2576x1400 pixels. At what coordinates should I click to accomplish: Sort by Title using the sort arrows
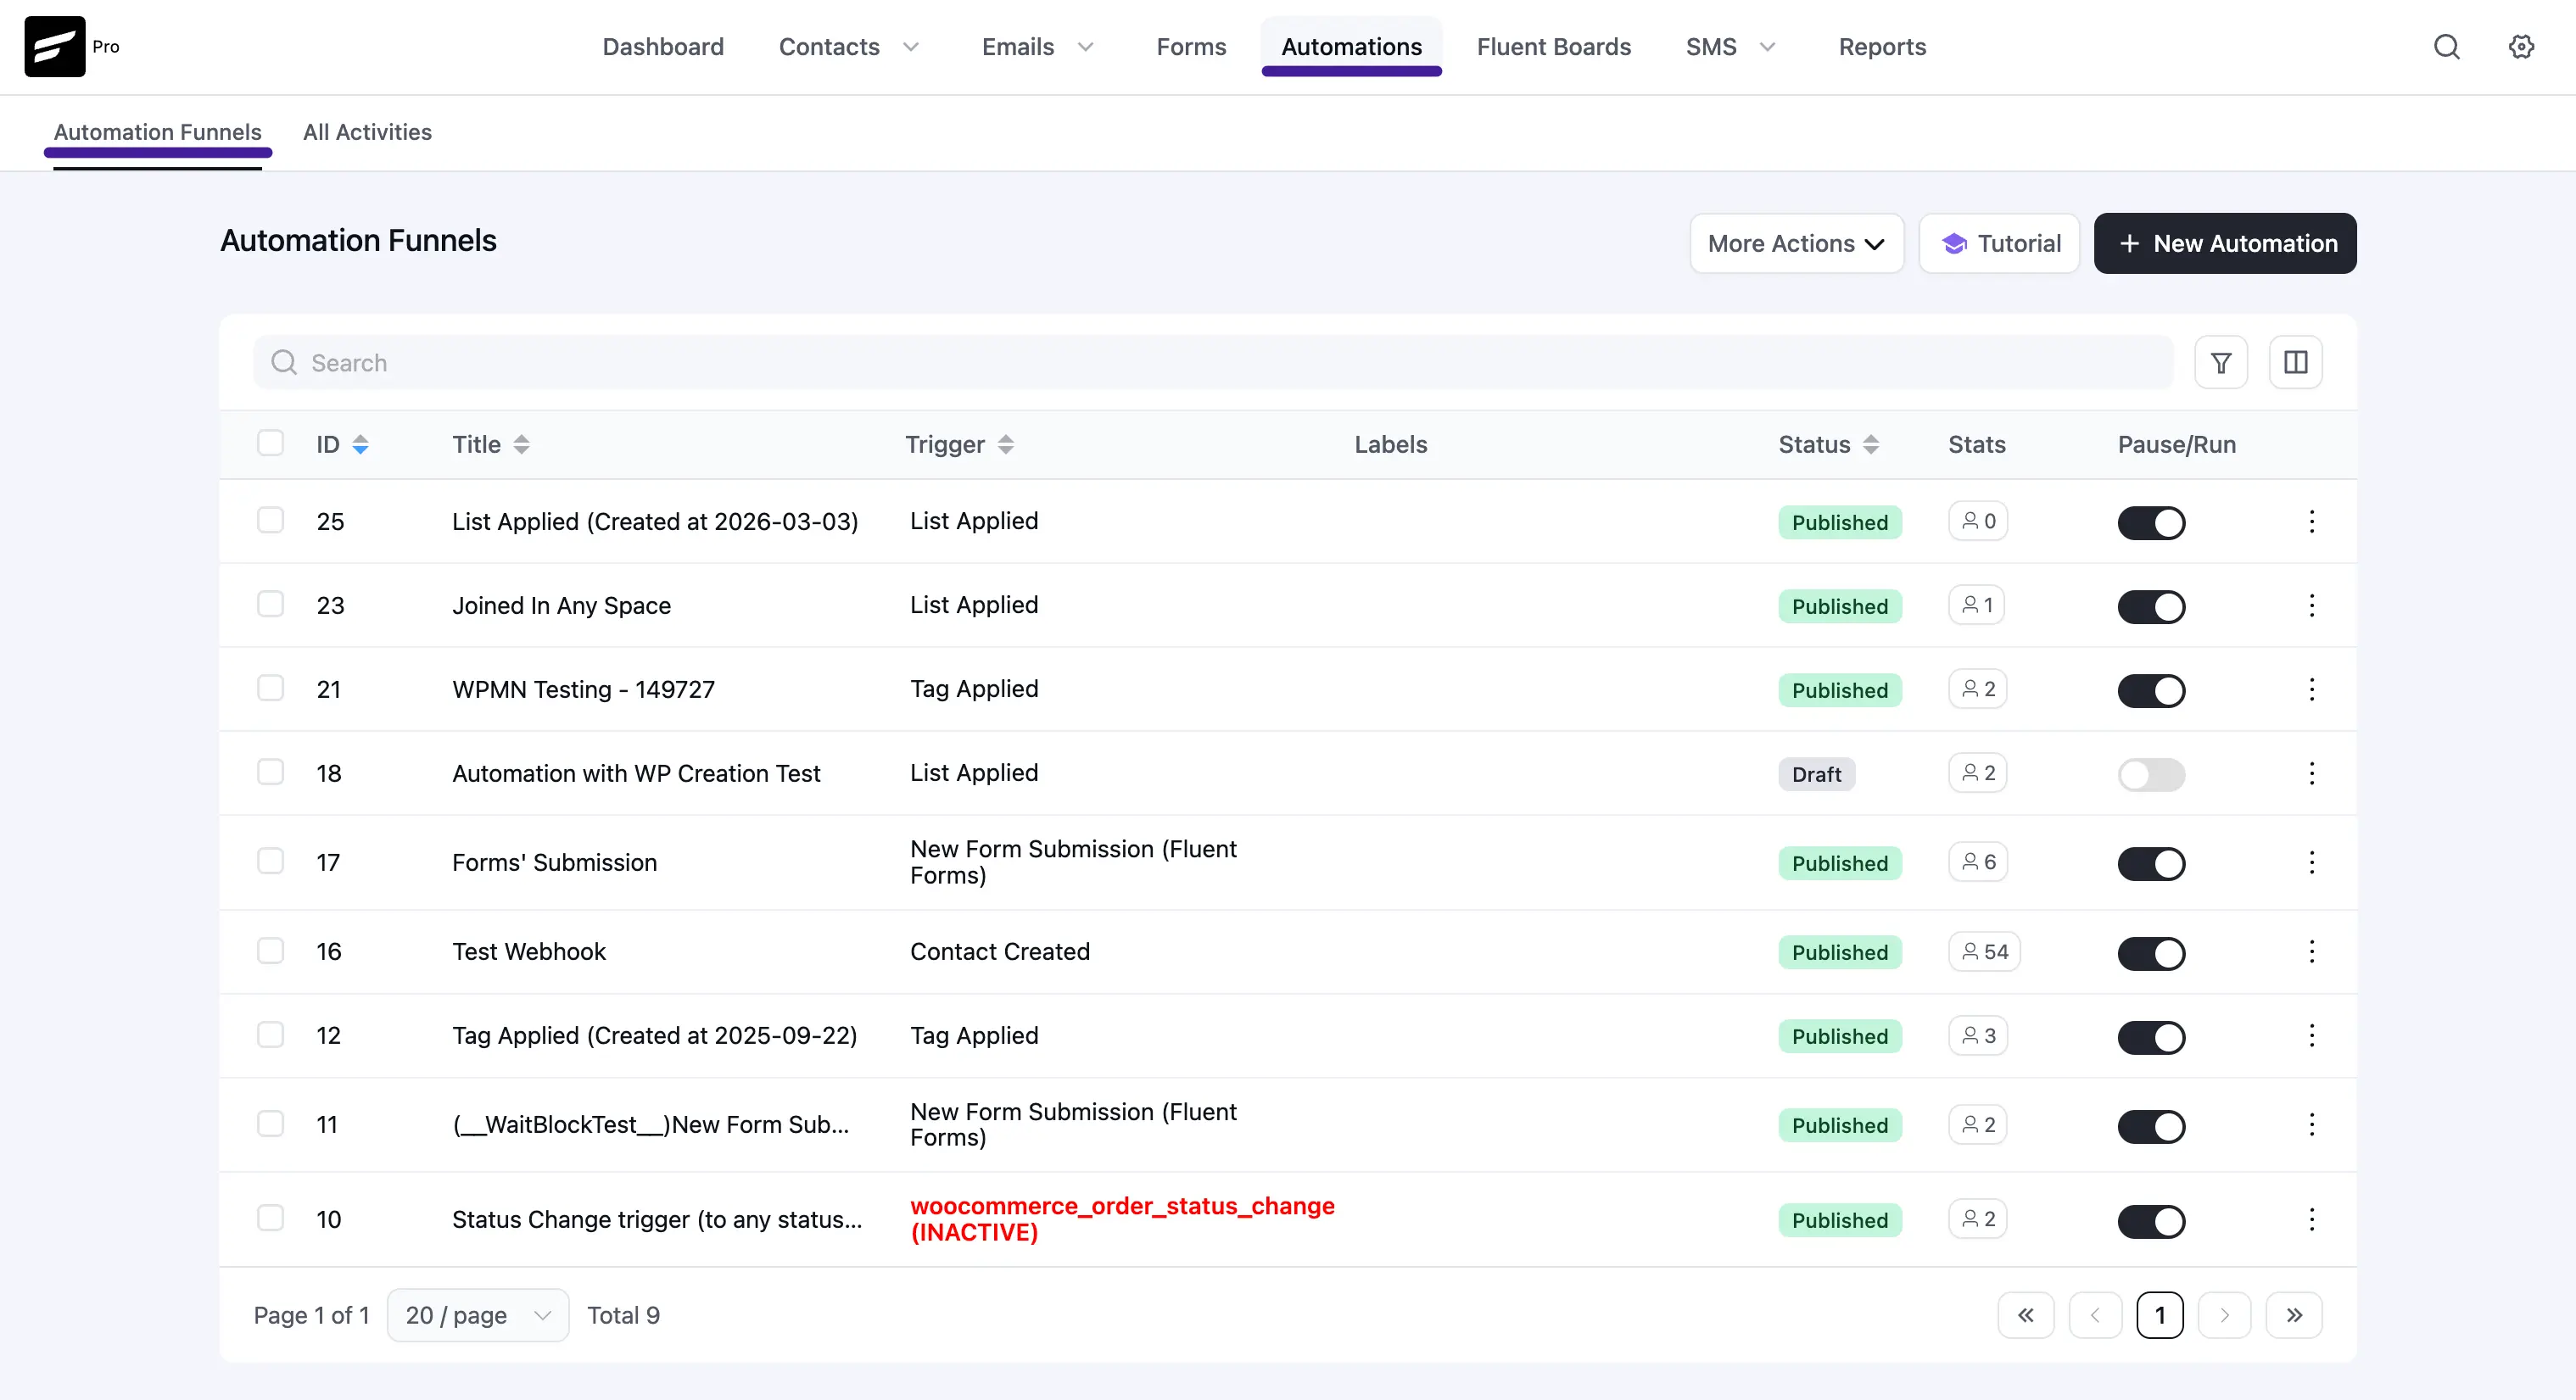pos(521,445)
